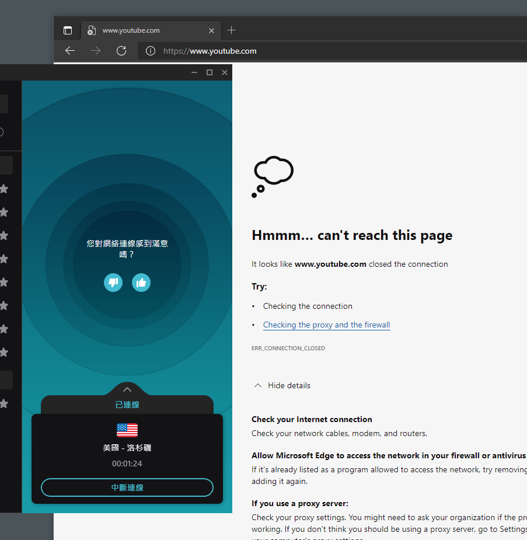
Task: Click the thumbs down feedback icon
Action: [x=113, y=283]
